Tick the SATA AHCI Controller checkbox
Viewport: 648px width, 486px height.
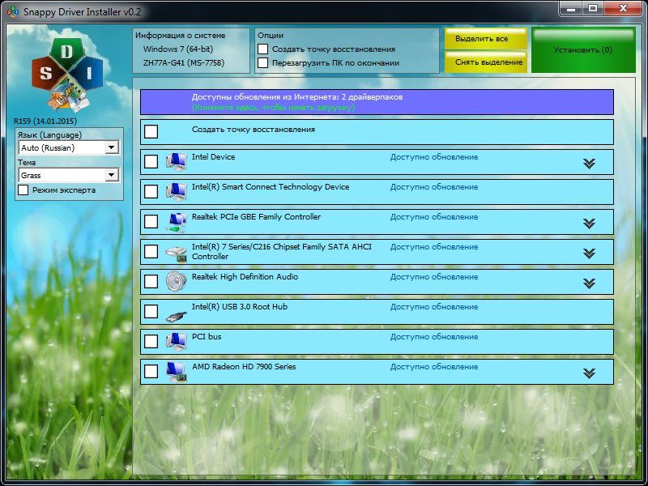[151, 251]
